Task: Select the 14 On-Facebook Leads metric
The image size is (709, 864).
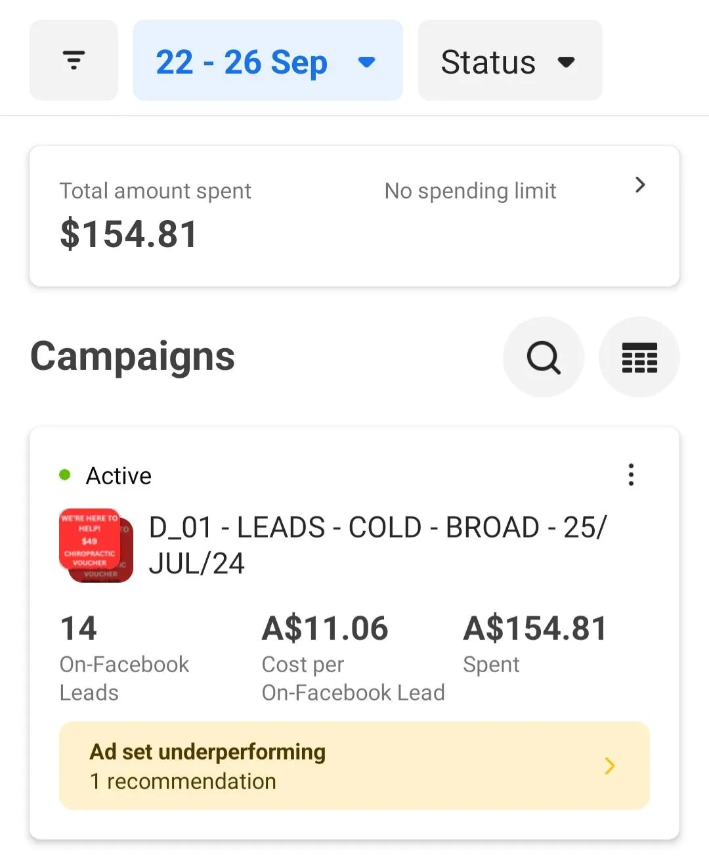Action: [124, 657]
